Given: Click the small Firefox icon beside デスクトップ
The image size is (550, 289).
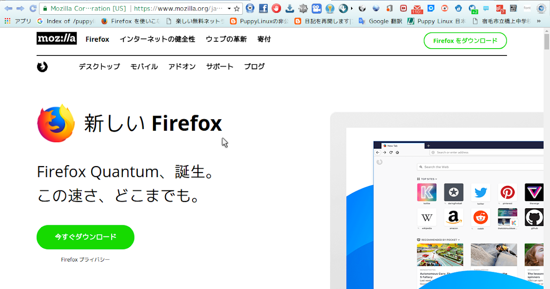Looking at the screenshot, I should pos(42,67).
